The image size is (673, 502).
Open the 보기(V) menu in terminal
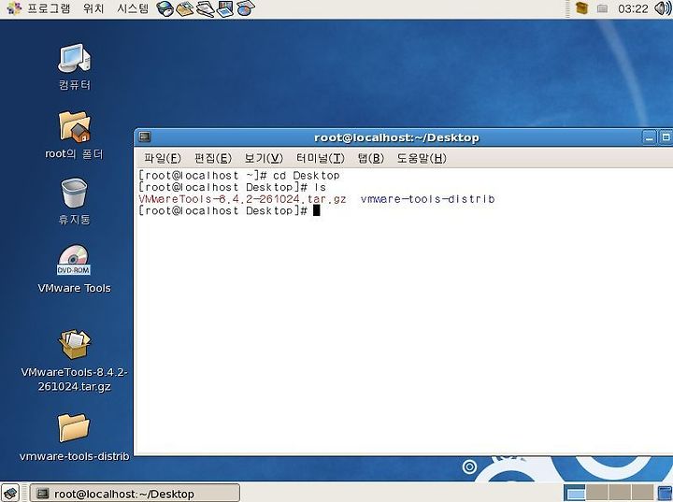[264, 159]
